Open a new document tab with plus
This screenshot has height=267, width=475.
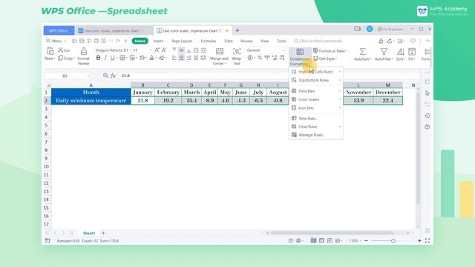(237, 30)
